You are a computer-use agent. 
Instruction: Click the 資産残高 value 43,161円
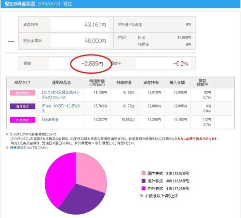pos(95,25)
